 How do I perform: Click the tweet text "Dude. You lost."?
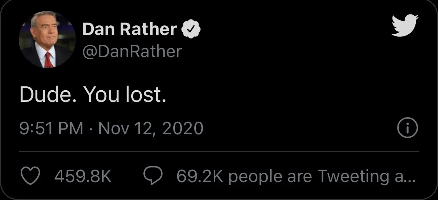[93, 95]
